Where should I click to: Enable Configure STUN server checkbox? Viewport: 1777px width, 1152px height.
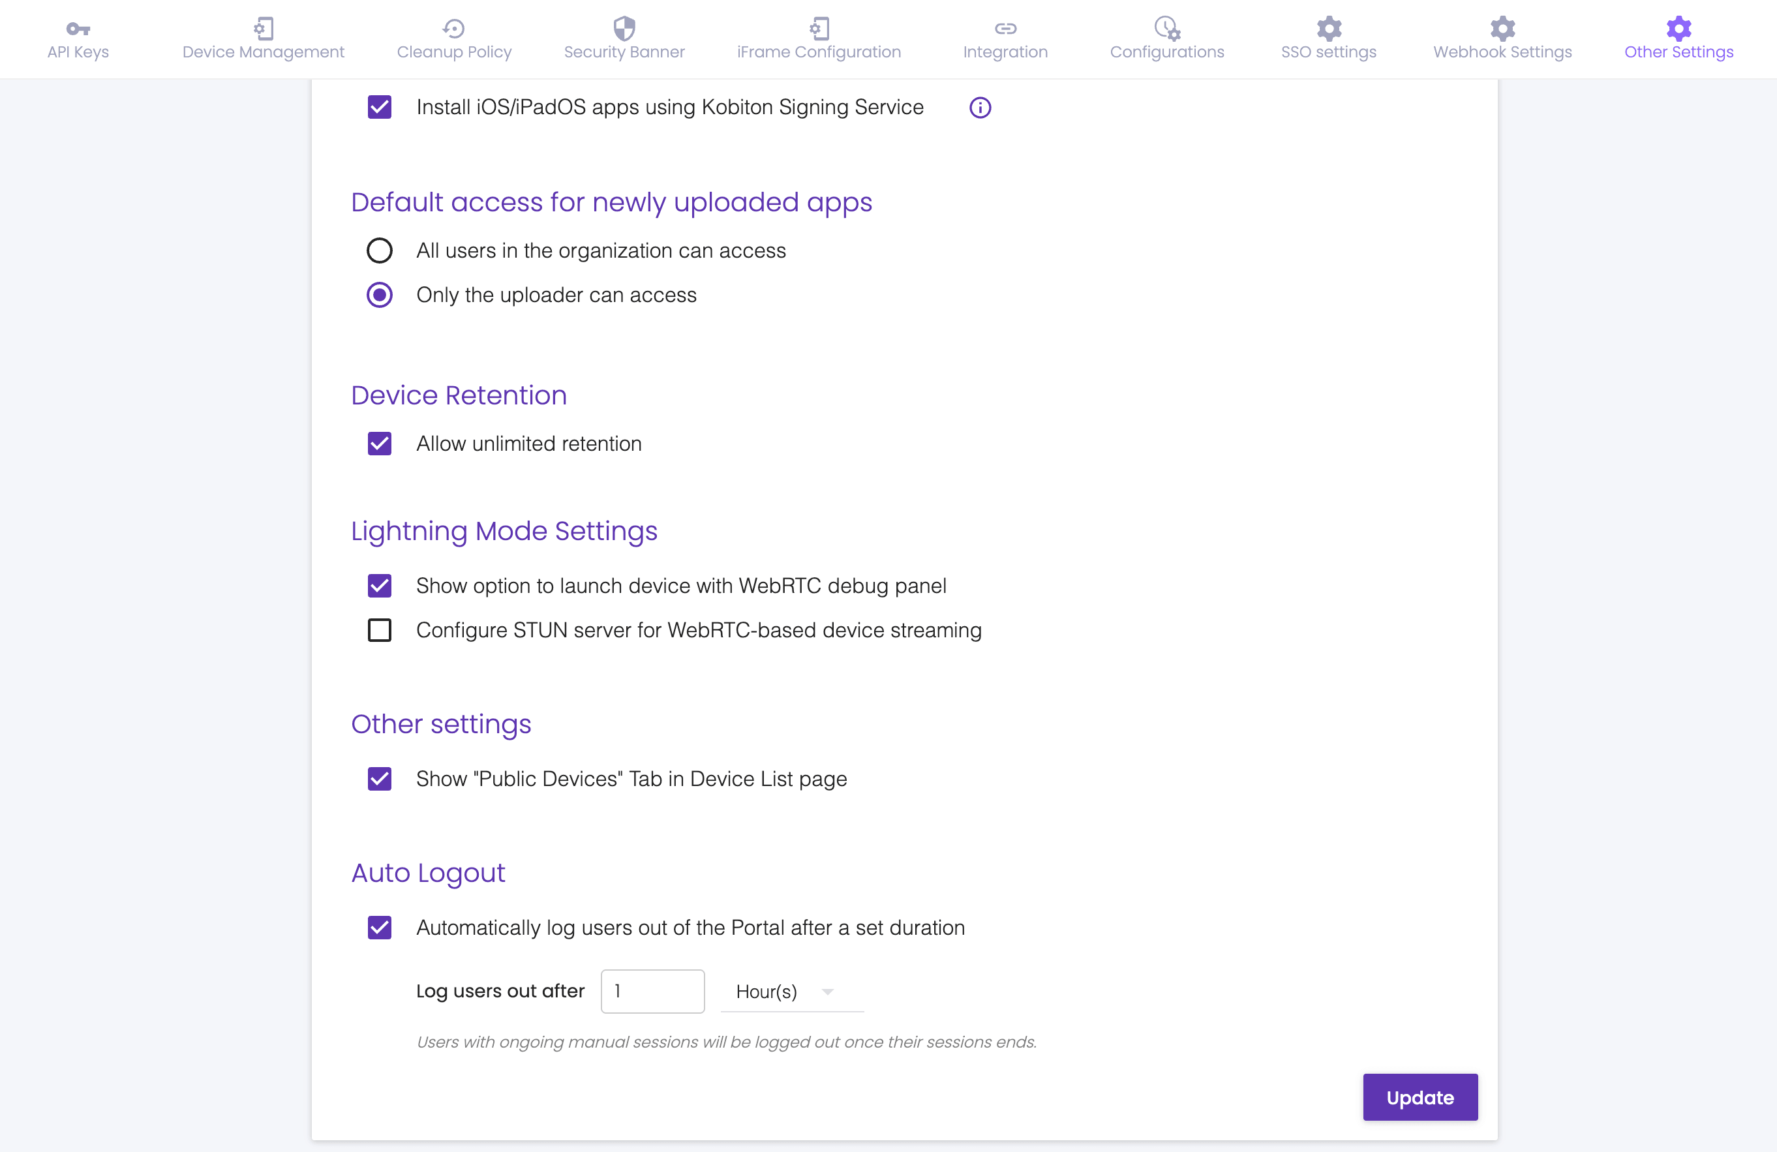[x=379, y=630]
